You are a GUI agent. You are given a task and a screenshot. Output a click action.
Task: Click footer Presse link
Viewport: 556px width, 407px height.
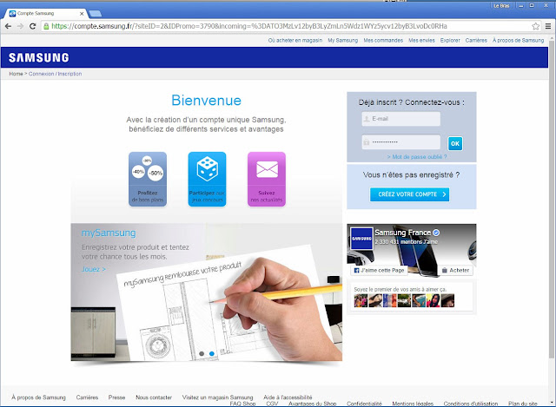pos(117,397)
